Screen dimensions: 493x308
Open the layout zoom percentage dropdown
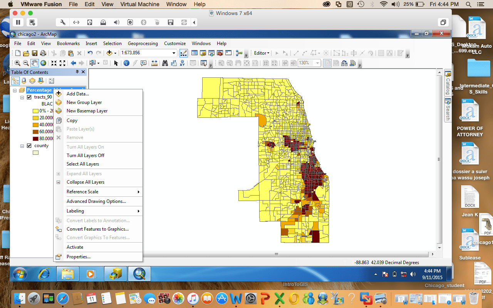[318, 63]
